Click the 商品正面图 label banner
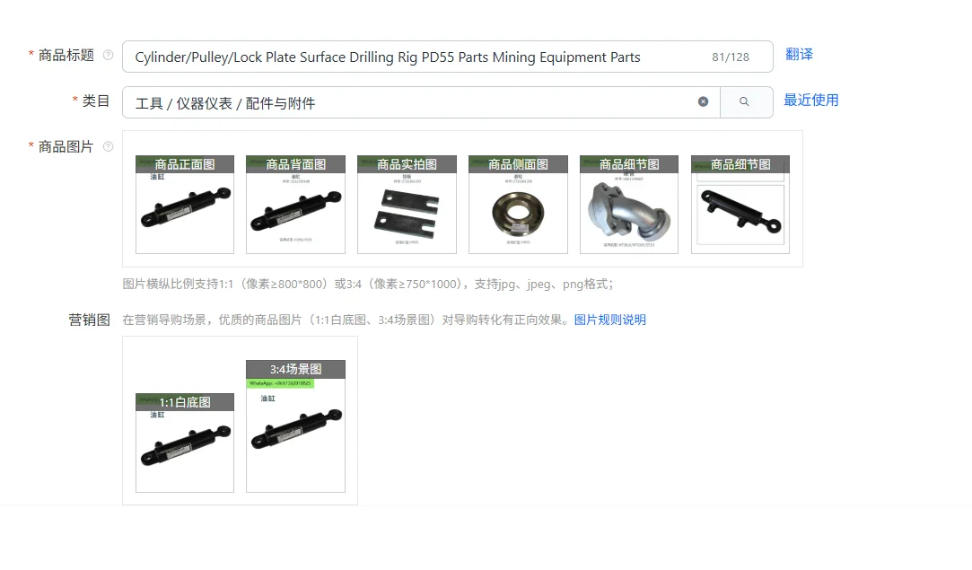This screenshot has height=570, width=972. click(185, 164)
